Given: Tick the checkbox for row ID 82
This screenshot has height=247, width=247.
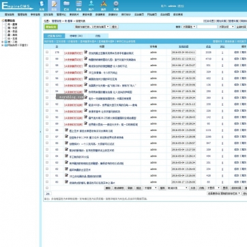Looking at the screenshot, I should tap(47, 169).
